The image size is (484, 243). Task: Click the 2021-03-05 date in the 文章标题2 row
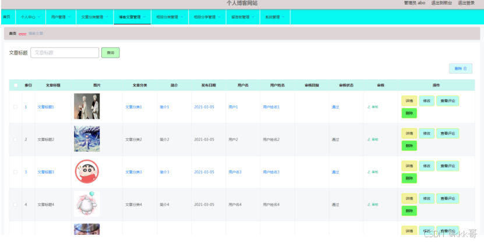point(204,140)
